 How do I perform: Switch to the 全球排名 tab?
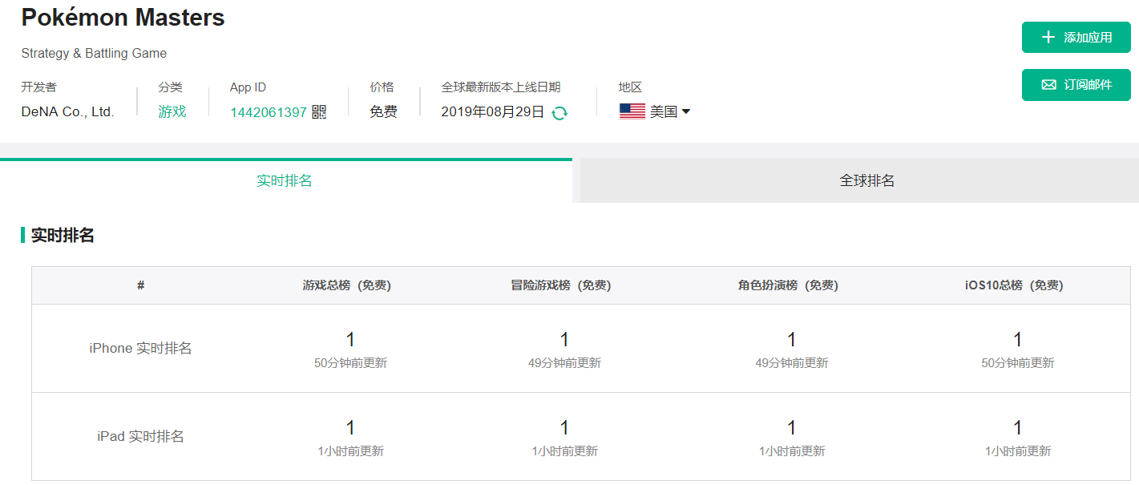click(x=866, y=180)
